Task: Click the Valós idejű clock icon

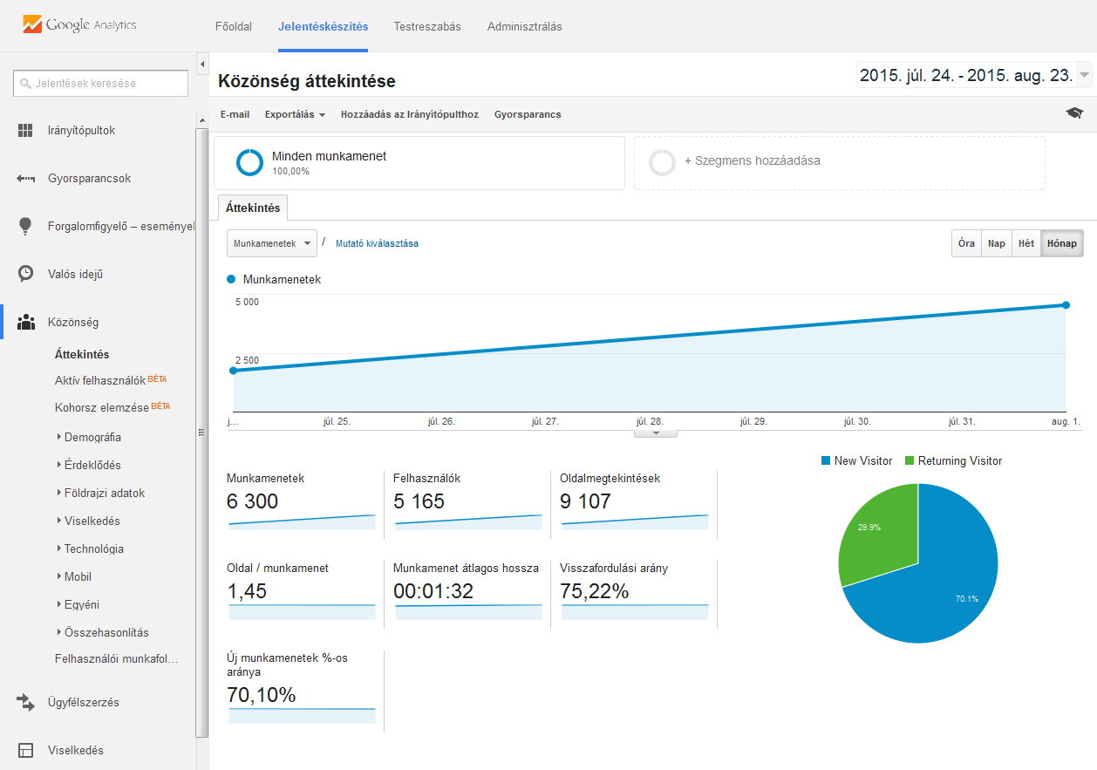Action: tap(25, 274)
